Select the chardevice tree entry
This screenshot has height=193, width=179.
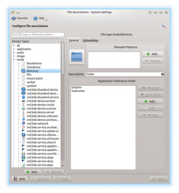coord(34,67)
